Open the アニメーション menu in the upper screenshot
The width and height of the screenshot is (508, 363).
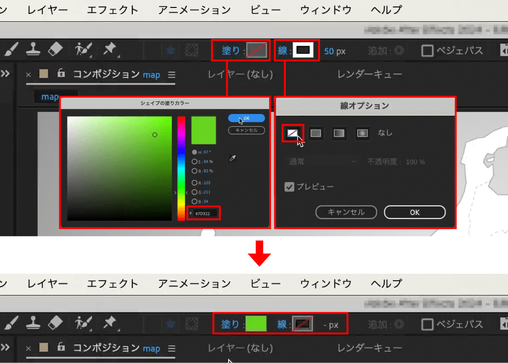click(194, 10)
